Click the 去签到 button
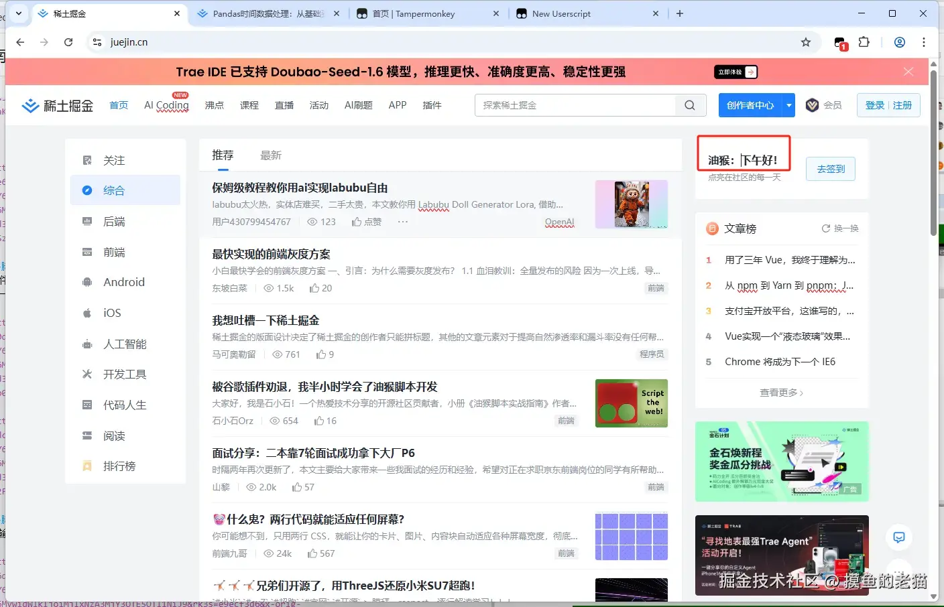Screen dimensions: 944x607 pos(831,169)
